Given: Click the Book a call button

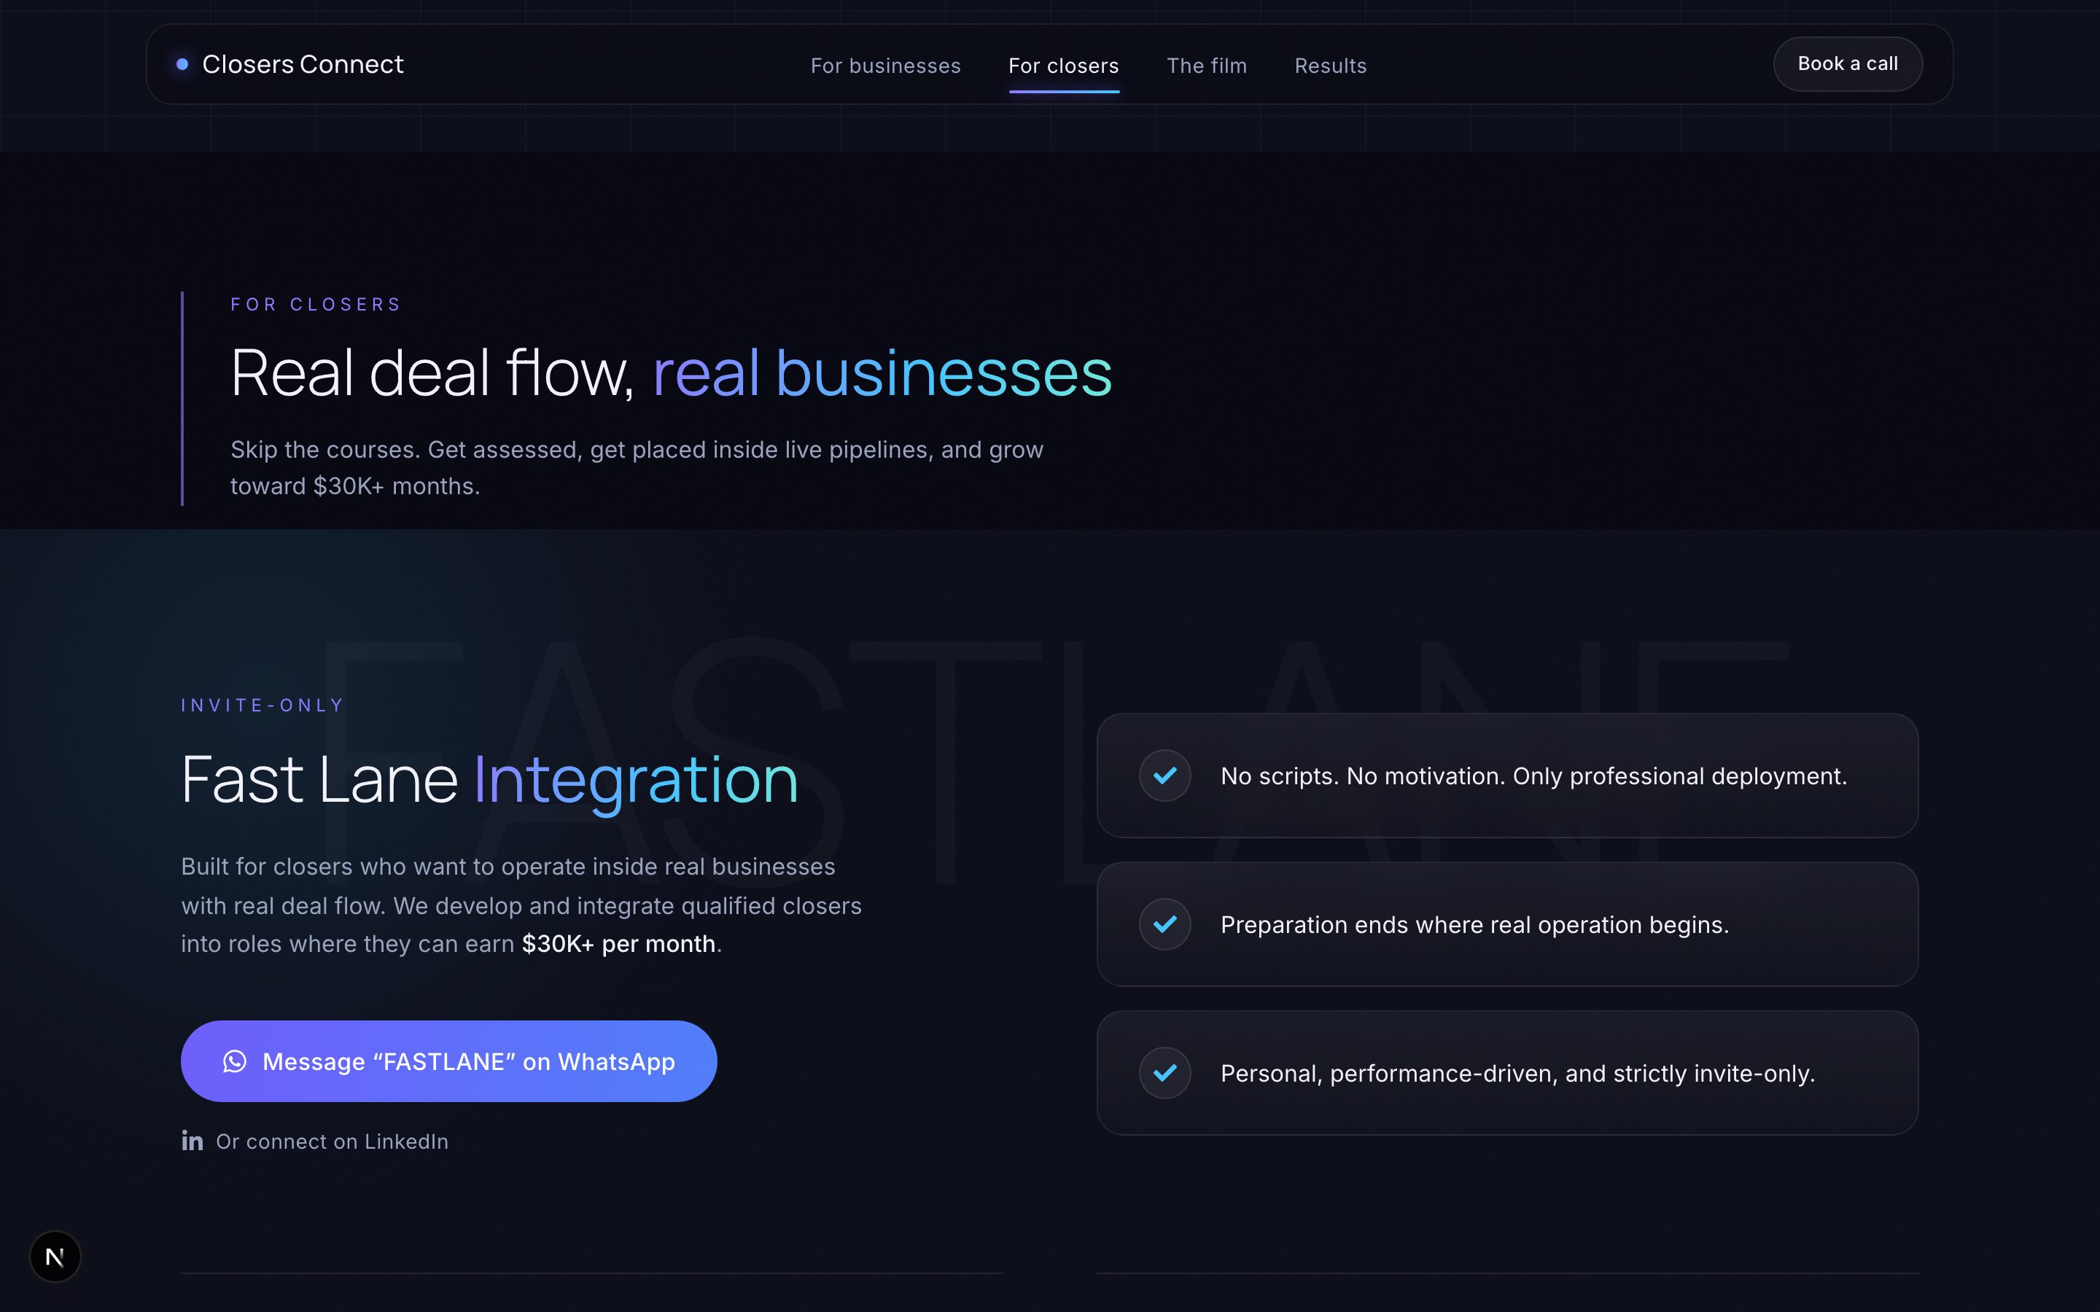Looking at the screenshot, I should tap(1848, 64).
